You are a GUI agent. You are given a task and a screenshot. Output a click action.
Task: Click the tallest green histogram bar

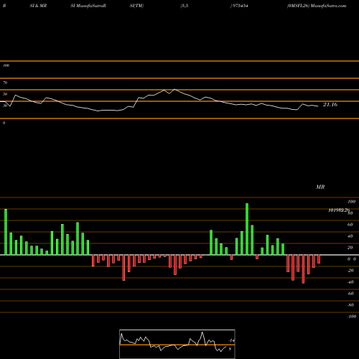click(247, 229)
